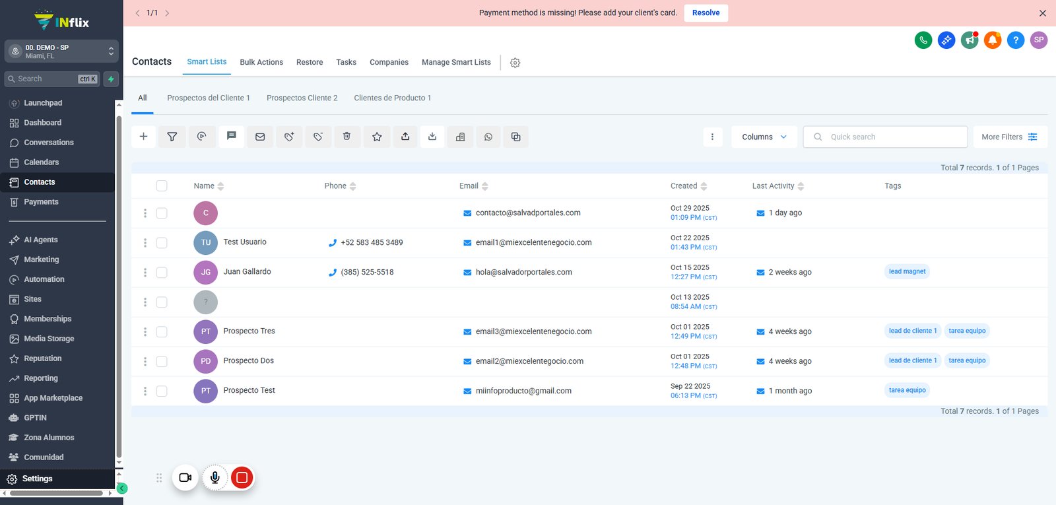Image resolution: width=1056 pixels, height=505 pixels.
Task: Select the Prospectos del Cliente 1 smart list
Action: click(x=209, y=98)
